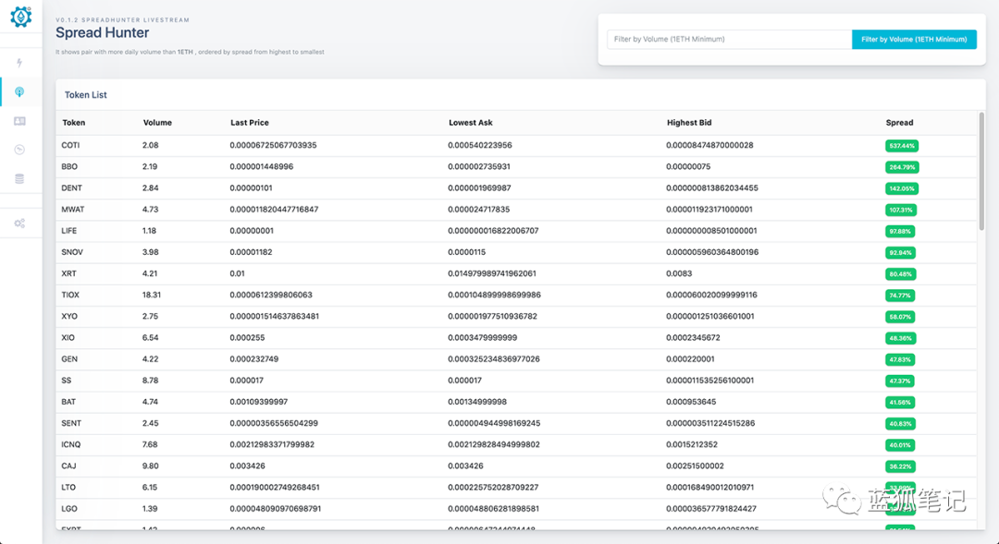
Task: Open the circular gauge sidebar icon
Action: tap(20, 150)
